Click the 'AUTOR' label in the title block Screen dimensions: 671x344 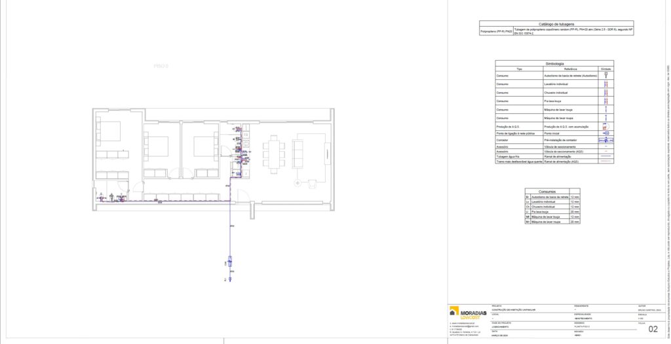642,306
